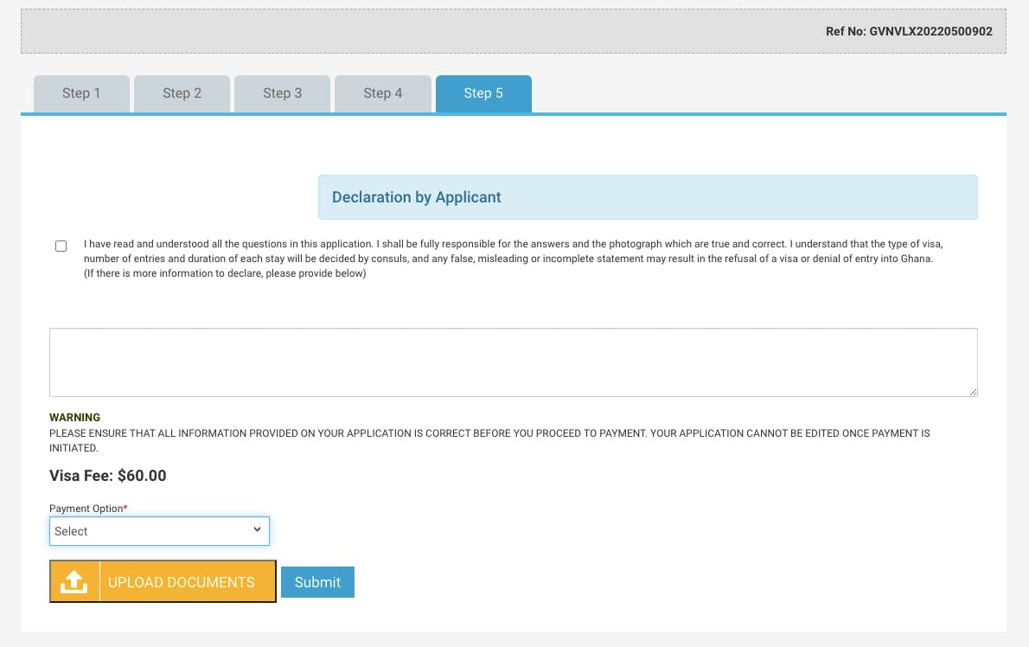
Task: Tick the applicant declaration checkbox
Action: pos(61,246)
